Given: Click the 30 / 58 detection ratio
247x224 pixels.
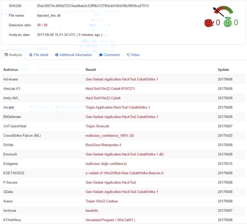Looking at the screenshot, I should tap(42, 25).
